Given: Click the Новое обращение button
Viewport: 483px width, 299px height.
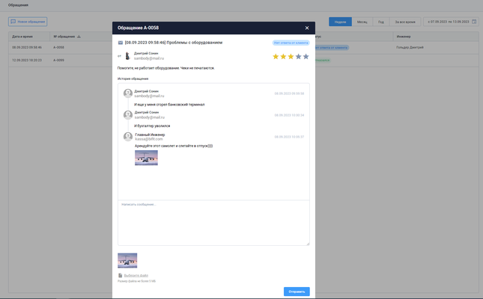Looking at the screenshot, I should tap(27, 22).
